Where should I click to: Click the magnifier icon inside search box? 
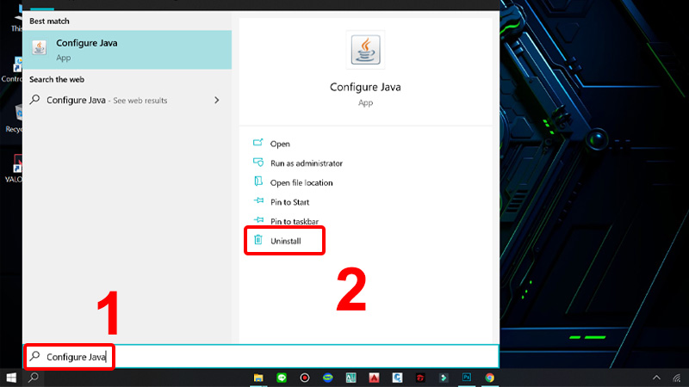point(34,356)
